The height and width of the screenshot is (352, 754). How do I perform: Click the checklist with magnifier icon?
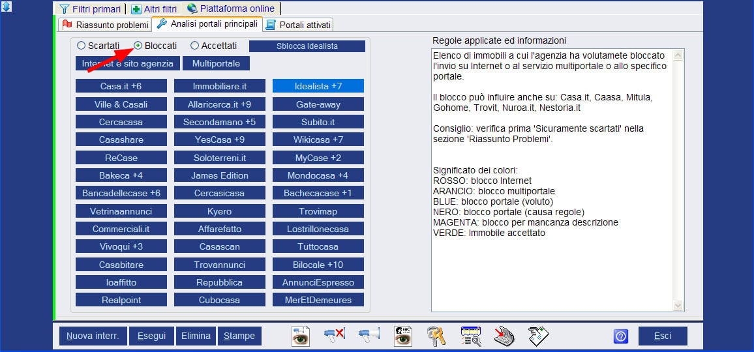(470, 336)
